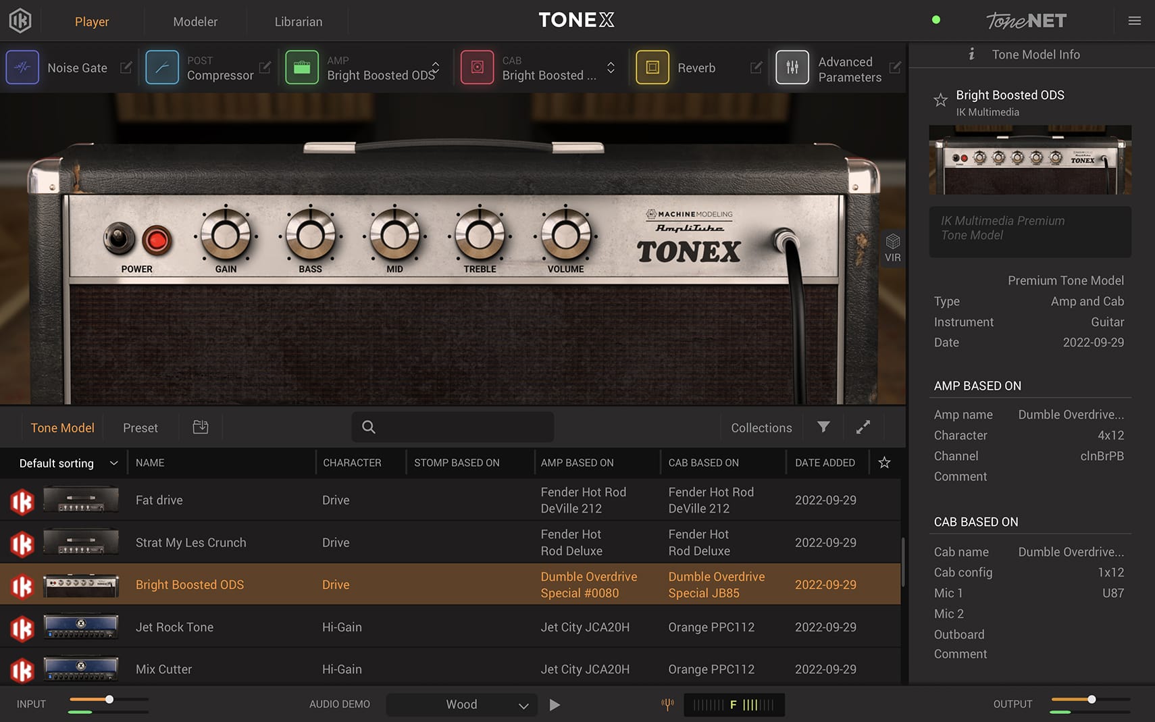Toggle the POWER switch on the amp
The image size is (1155, 722).
click(119, 237)
